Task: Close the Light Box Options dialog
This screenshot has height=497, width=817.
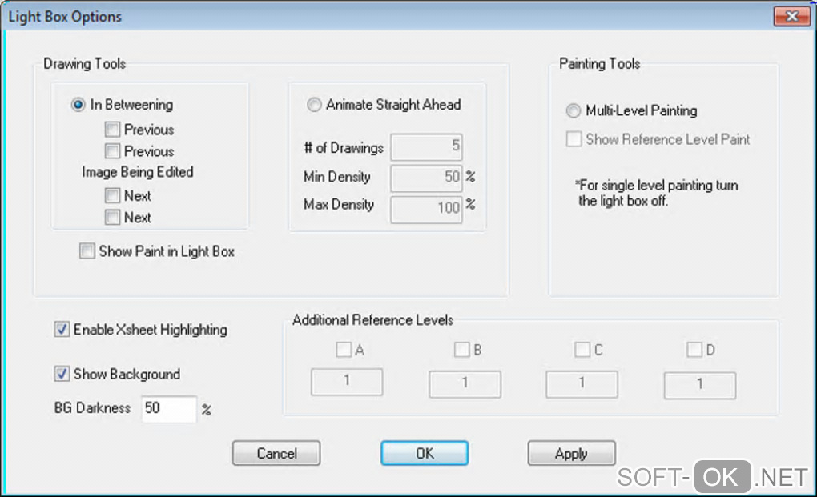Action: pyautogui.click(x=791, y=17)
